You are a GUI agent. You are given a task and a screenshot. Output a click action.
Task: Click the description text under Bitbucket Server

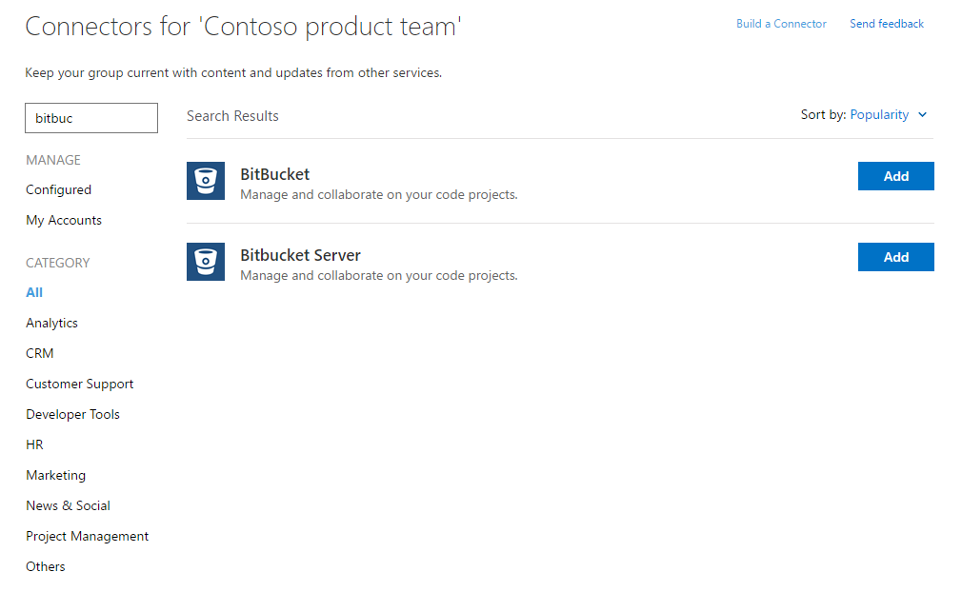(379, 276)
